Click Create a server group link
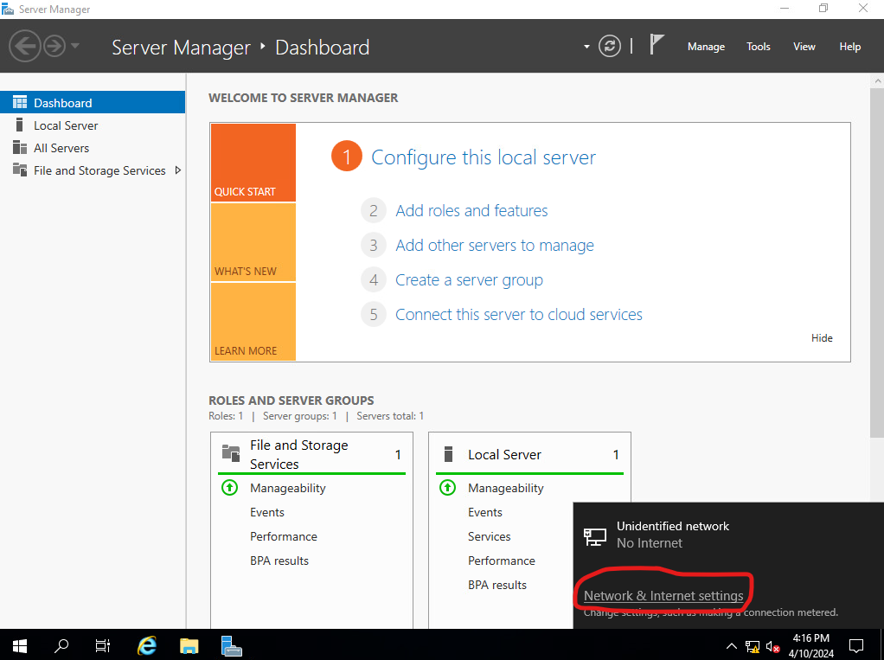Screen dimensions: 884x660 click(469, 279)
